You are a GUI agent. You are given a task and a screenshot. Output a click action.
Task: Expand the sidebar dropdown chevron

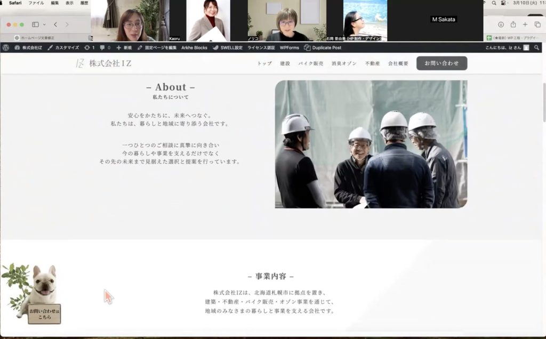(44, 25)
